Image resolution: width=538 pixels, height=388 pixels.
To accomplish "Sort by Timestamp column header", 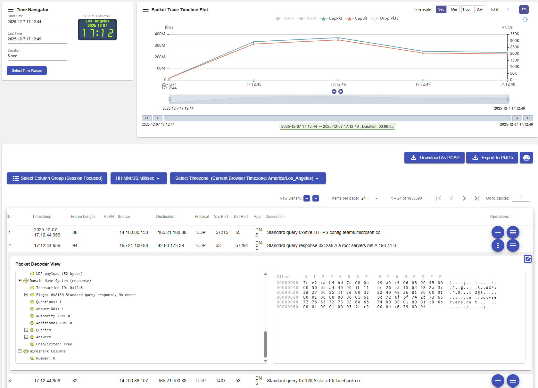I will pyautogui.click(x=42, y=217).
